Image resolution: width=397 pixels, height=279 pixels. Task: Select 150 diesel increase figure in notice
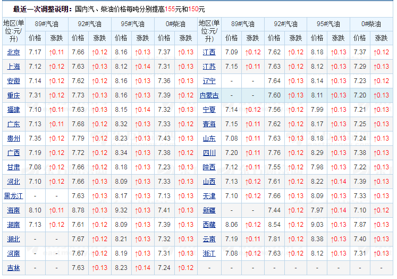[193, 10]
